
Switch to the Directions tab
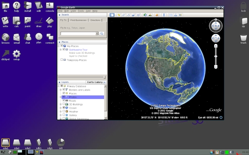(x=95, y=20)
